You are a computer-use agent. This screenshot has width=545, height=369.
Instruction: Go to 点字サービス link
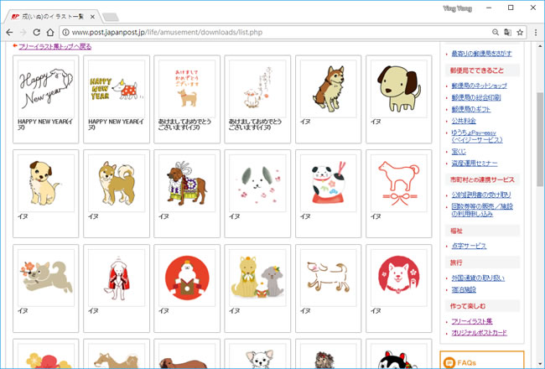click(x=469, y=246)
